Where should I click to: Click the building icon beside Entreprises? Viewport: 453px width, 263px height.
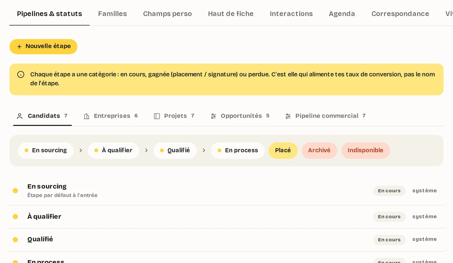click(86, 116)
